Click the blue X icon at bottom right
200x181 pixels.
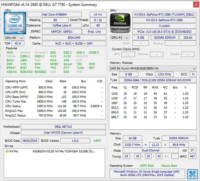click(x=192, y=174)
